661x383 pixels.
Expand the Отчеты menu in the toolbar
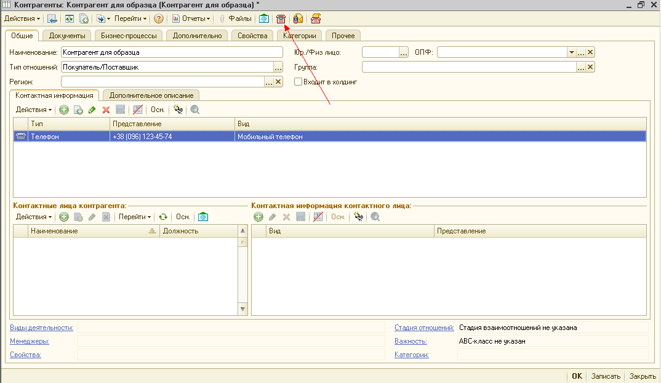[191, 18]
